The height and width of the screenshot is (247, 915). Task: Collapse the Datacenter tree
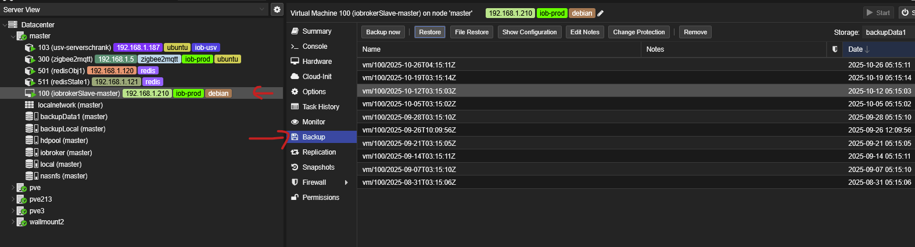click(x=5, y=25)
